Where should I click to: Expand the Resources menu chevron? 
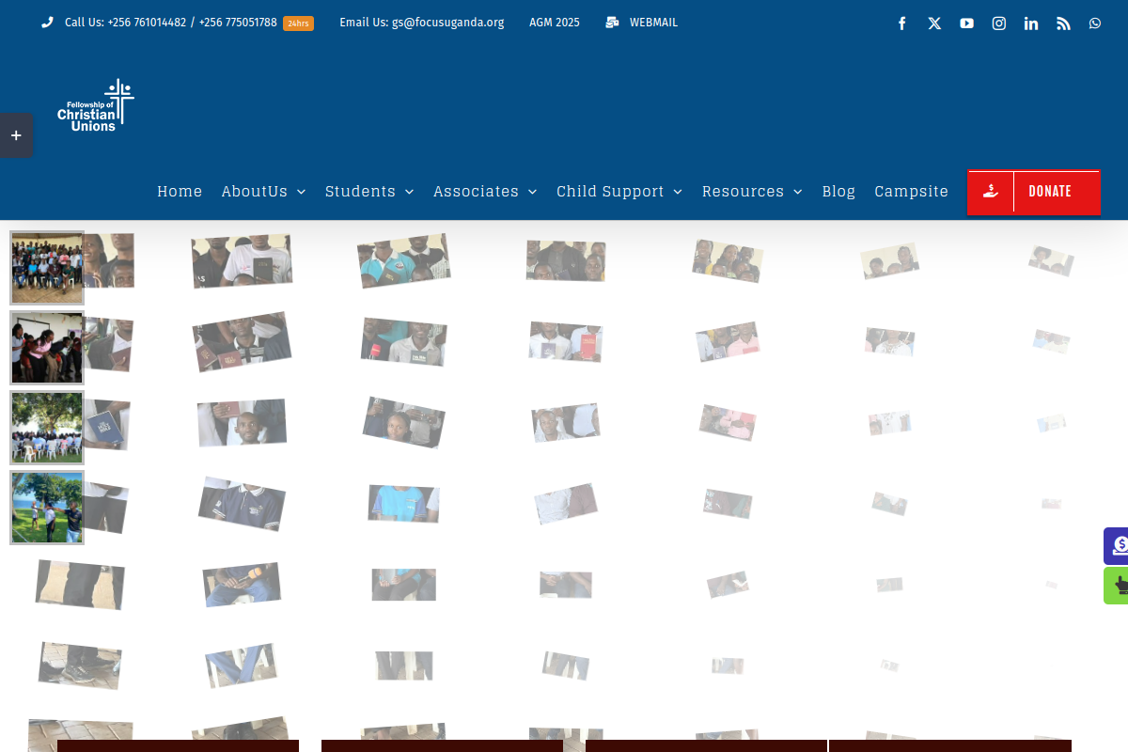(x=797, y=192)
